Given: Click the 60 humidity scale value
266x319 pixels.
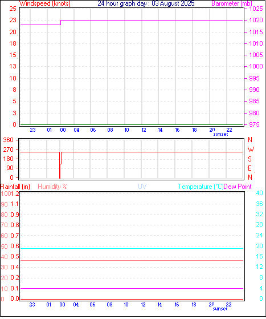Looking at the screenshot, I should 4,236.
